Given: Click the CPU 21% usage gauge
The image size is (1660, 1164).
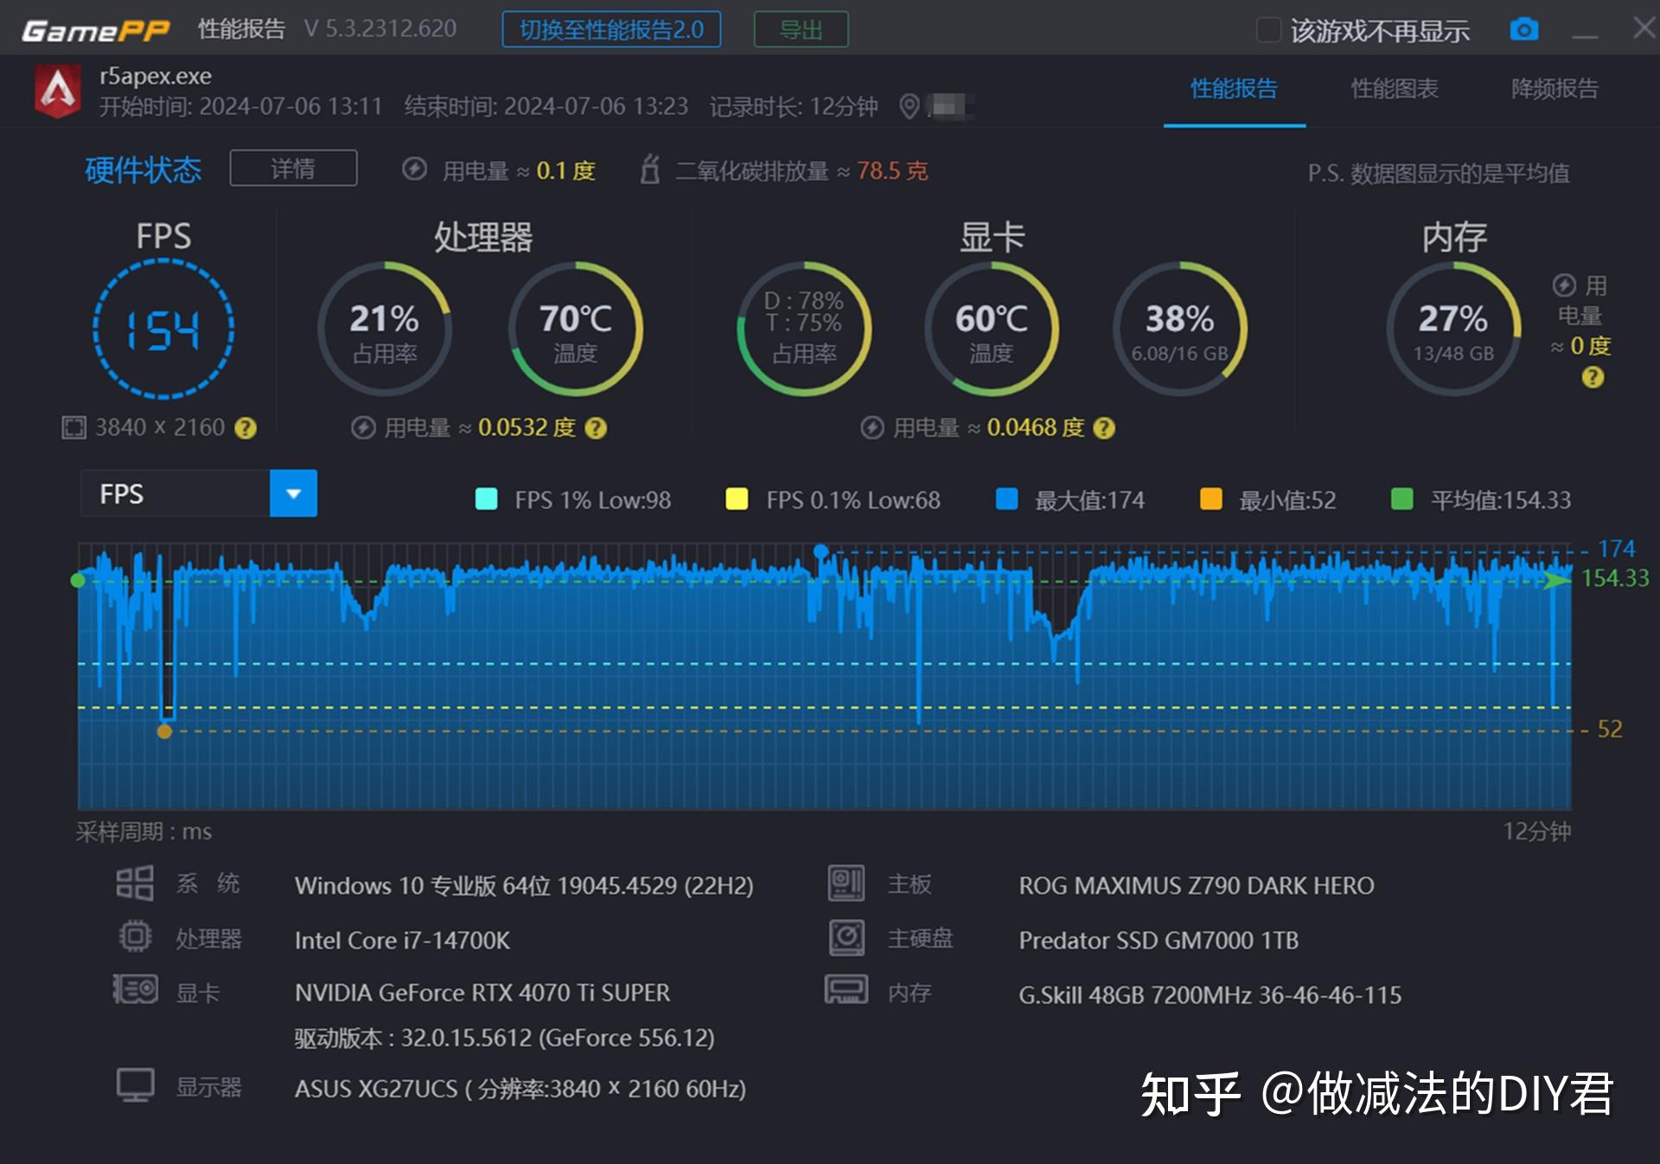Looking at the screenshot, I should [x=385, y=329].
